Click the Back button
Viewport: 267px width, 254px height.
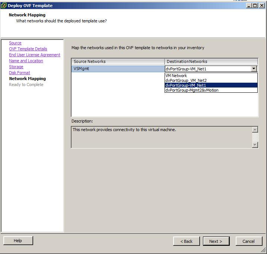[187, 241]
